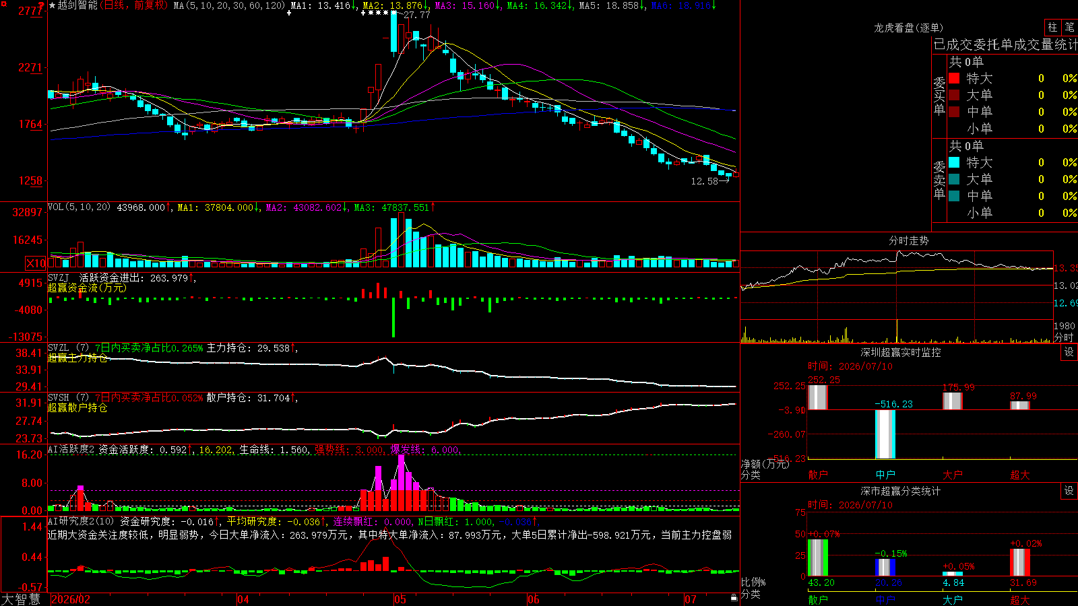The height and width of the screenshot is (606, 1078).
Task: Click the 散户 bar labeled 252.25
Action: (818, 397)
